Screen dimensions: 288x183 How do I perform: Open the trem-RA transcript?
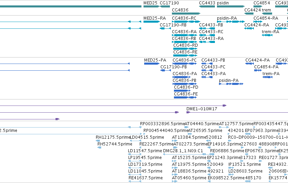click(x=267, y=35)
